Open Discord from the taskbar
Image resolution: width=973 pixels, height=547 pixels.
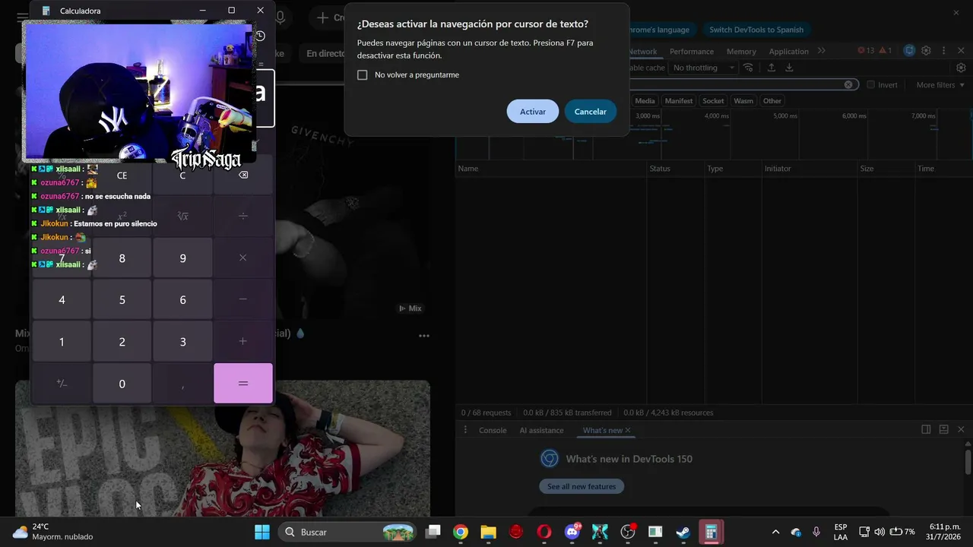(x=572, y=532)
